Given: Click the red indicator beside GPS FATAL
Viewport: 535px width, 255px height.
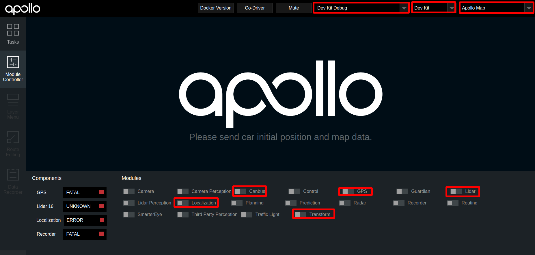Looking at the screenshot, I should 101,192.
